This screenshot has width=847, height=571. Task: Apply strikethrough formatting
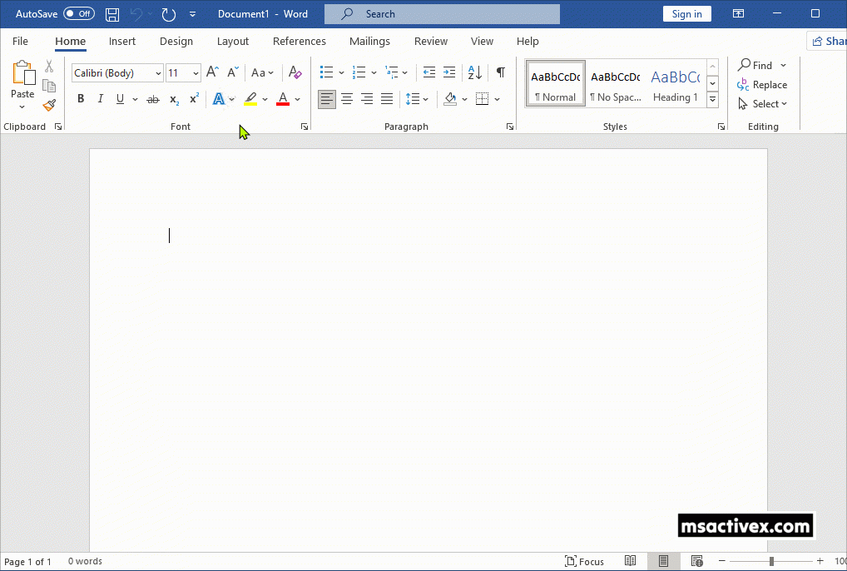(152, 99)
